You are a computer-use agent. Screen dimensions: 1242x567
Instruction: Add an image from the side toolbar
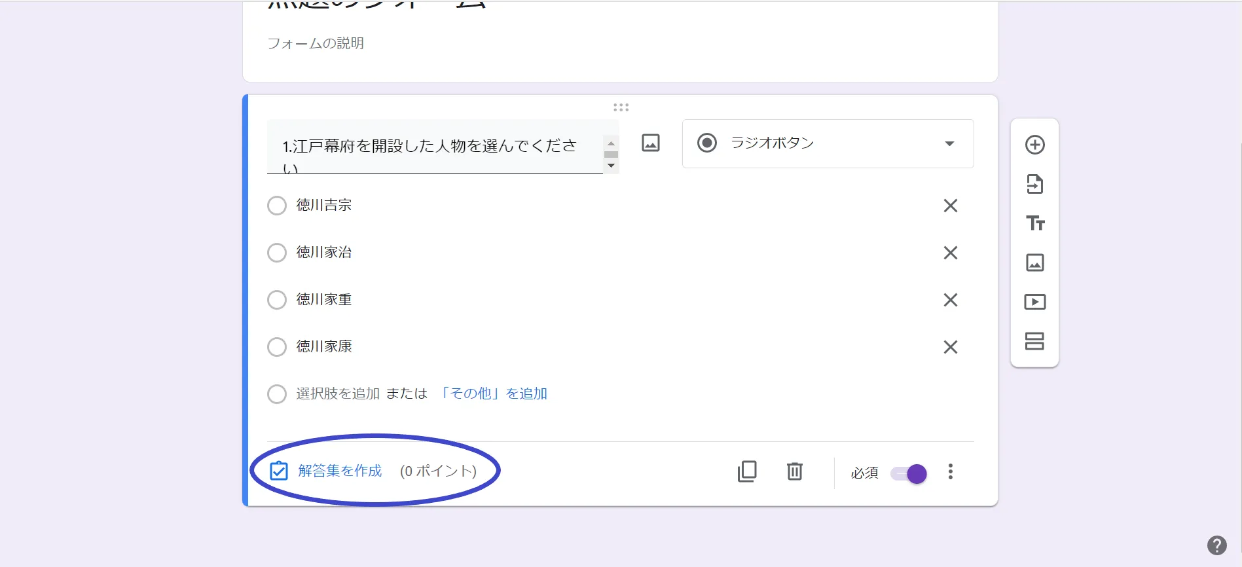point(1034,263)
